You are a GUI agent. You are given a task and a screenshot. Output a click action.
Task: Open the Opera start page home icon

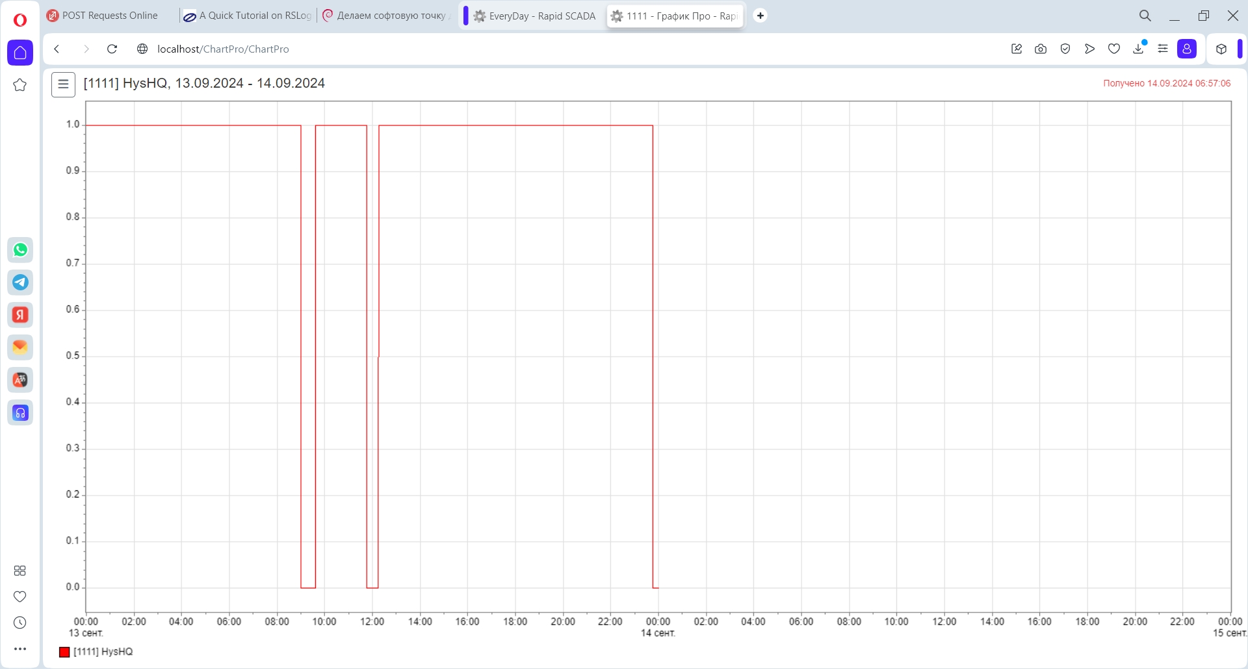(20, 53)
